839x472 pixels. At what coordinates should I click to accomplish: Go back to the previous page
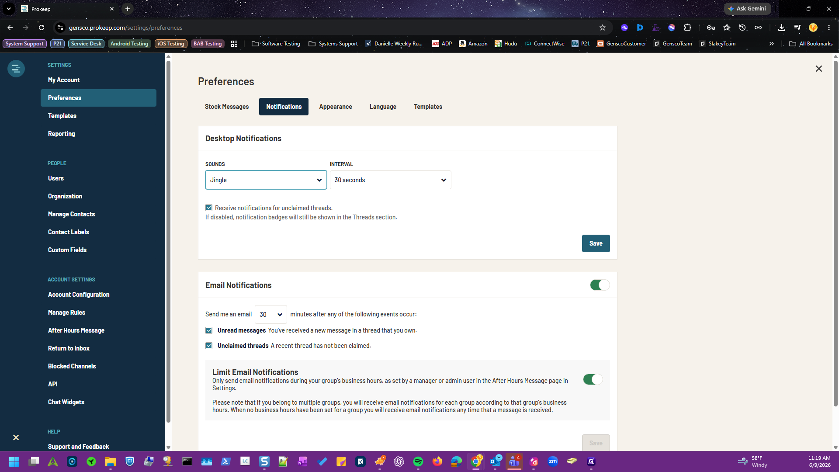[x=10, y=28]
